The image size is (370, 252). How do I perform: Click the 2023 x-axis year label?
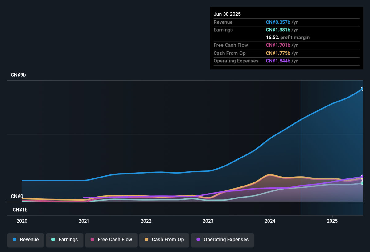(x=208, y=221)
